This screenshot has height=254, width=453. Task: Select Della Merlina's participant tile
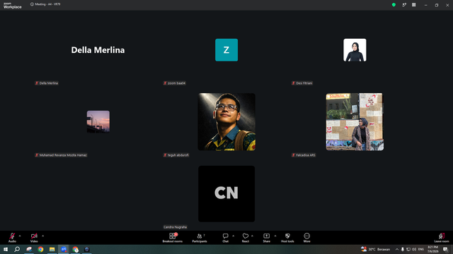[98, 50]
